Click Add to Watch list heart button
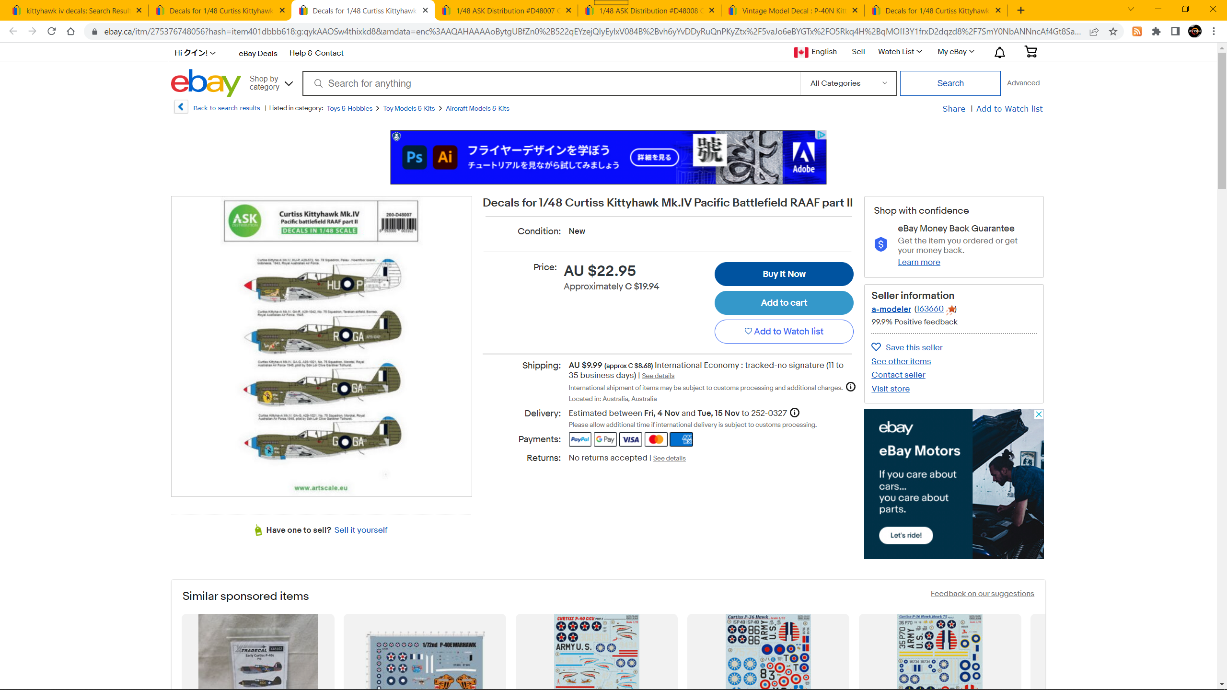The width and height of the screenshot is (1227, 690). click(784, 332)
